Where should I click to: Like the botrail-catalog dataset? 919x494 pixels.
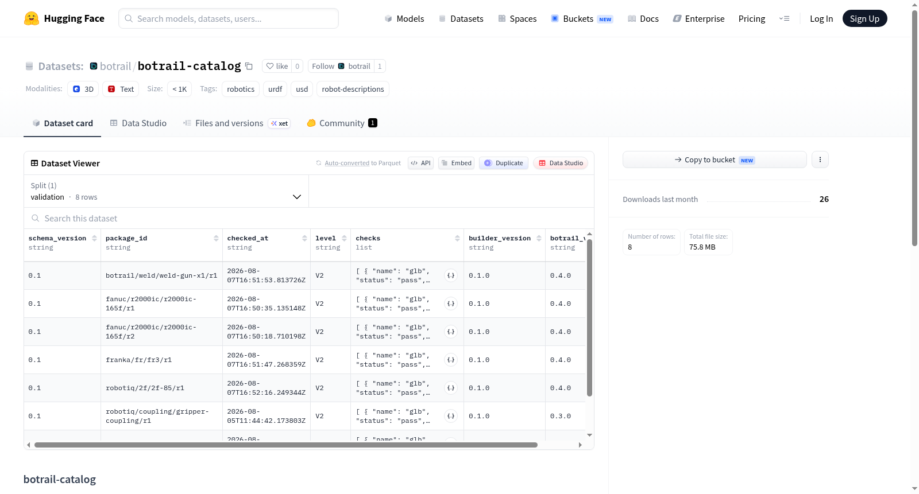click(x=277, y=66)
